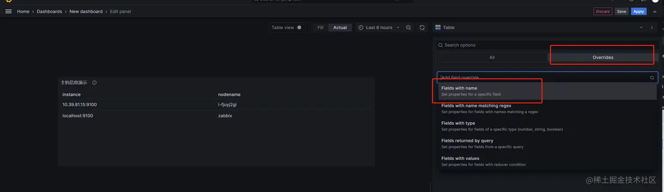
Task: Choose Fields with values override
Action: pyautogui.click(x=547, y=161)
